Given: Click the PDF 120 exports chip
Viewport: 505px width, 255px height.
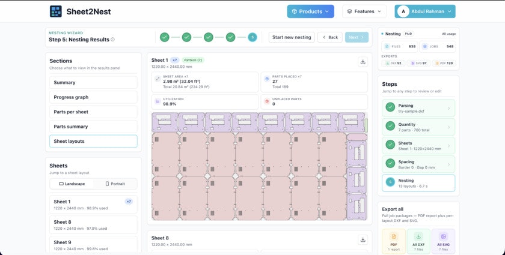Looking at the screenshot, I should (444, 64).
